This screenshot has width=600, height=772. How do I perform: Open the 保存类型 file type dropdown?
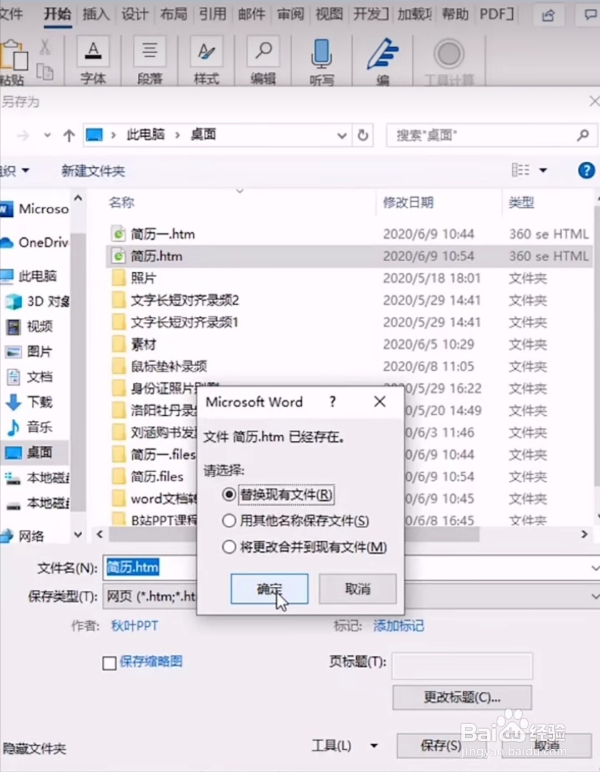point(595,596)
